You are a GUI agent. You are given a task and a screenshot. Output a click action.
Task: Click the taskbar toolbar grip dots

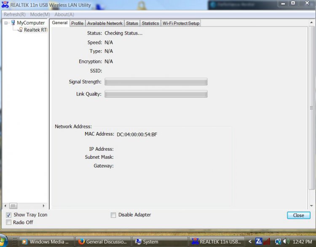[15, 242]
